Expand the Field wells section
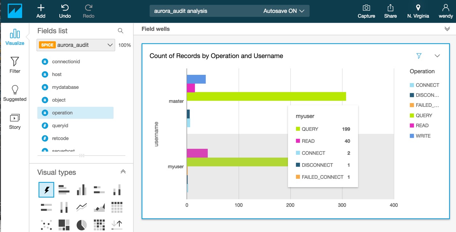Image resolution: width=456 pixels, height=232 pixels. [x=447, y=29]
